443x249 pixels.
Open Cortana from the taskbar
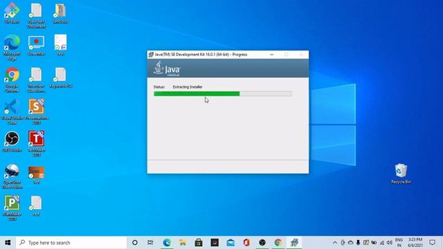[135, 243]
